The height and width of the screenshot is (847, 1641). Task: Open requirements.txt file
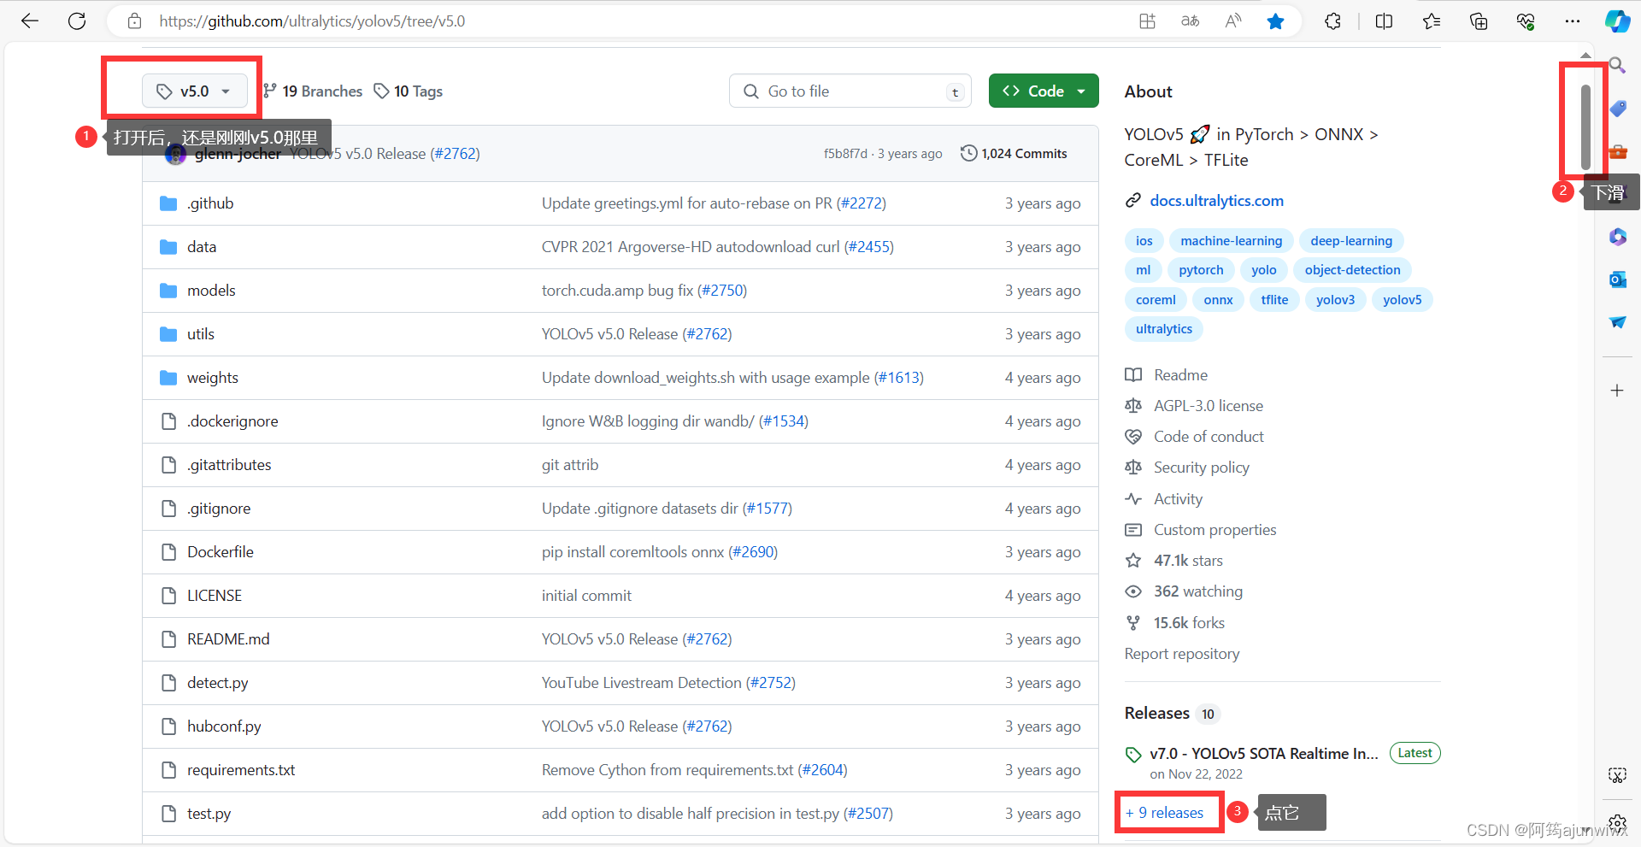(x=241, y=770)
